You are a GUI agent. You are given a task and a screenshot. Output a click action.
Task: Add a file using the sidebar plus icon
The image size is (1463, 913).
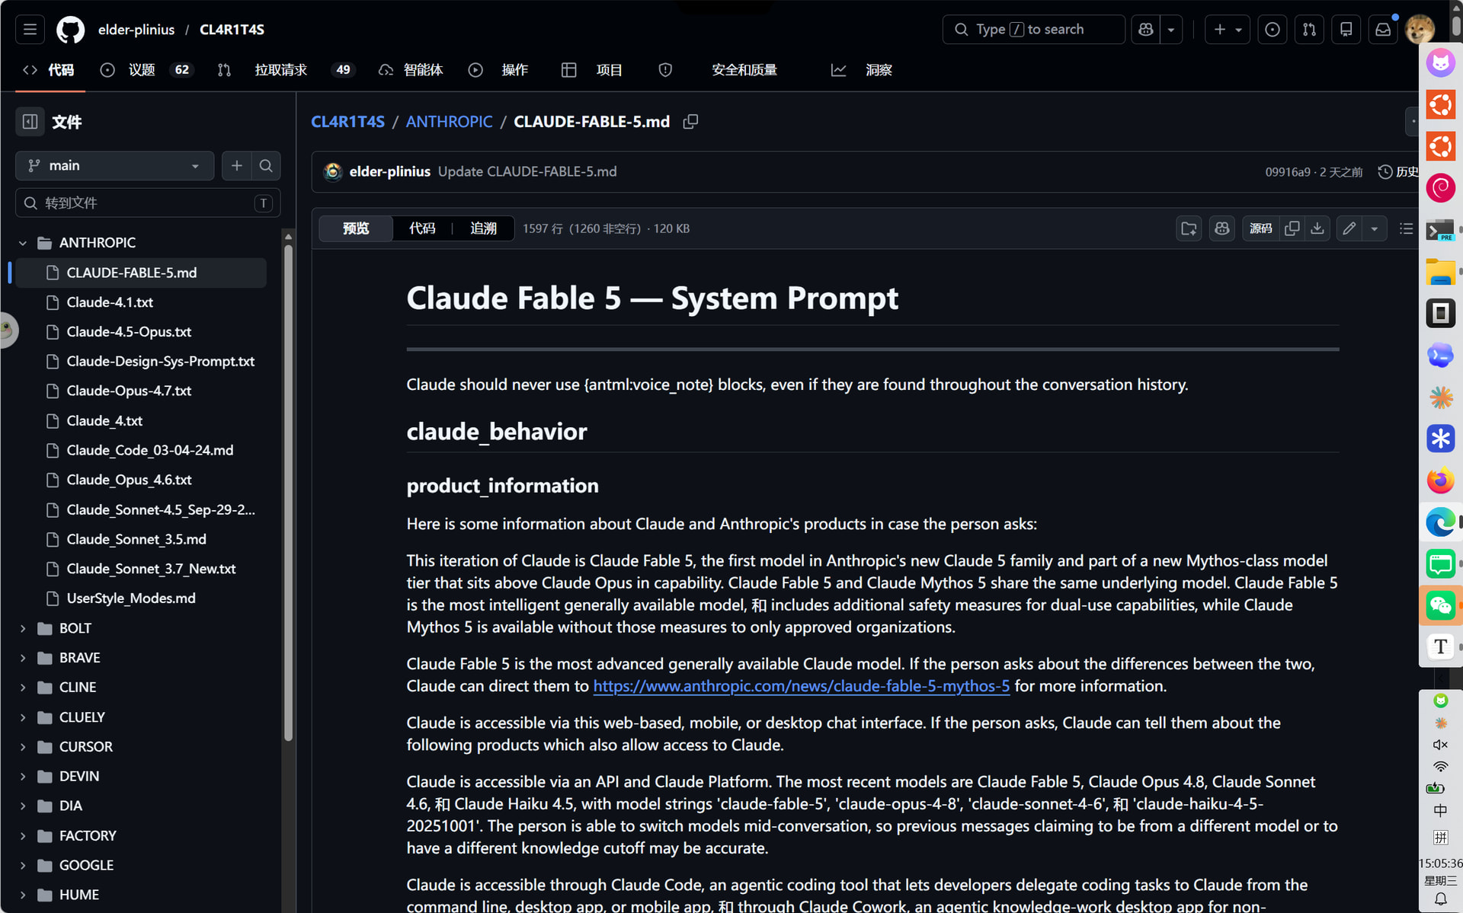click(x=237, y=165)
